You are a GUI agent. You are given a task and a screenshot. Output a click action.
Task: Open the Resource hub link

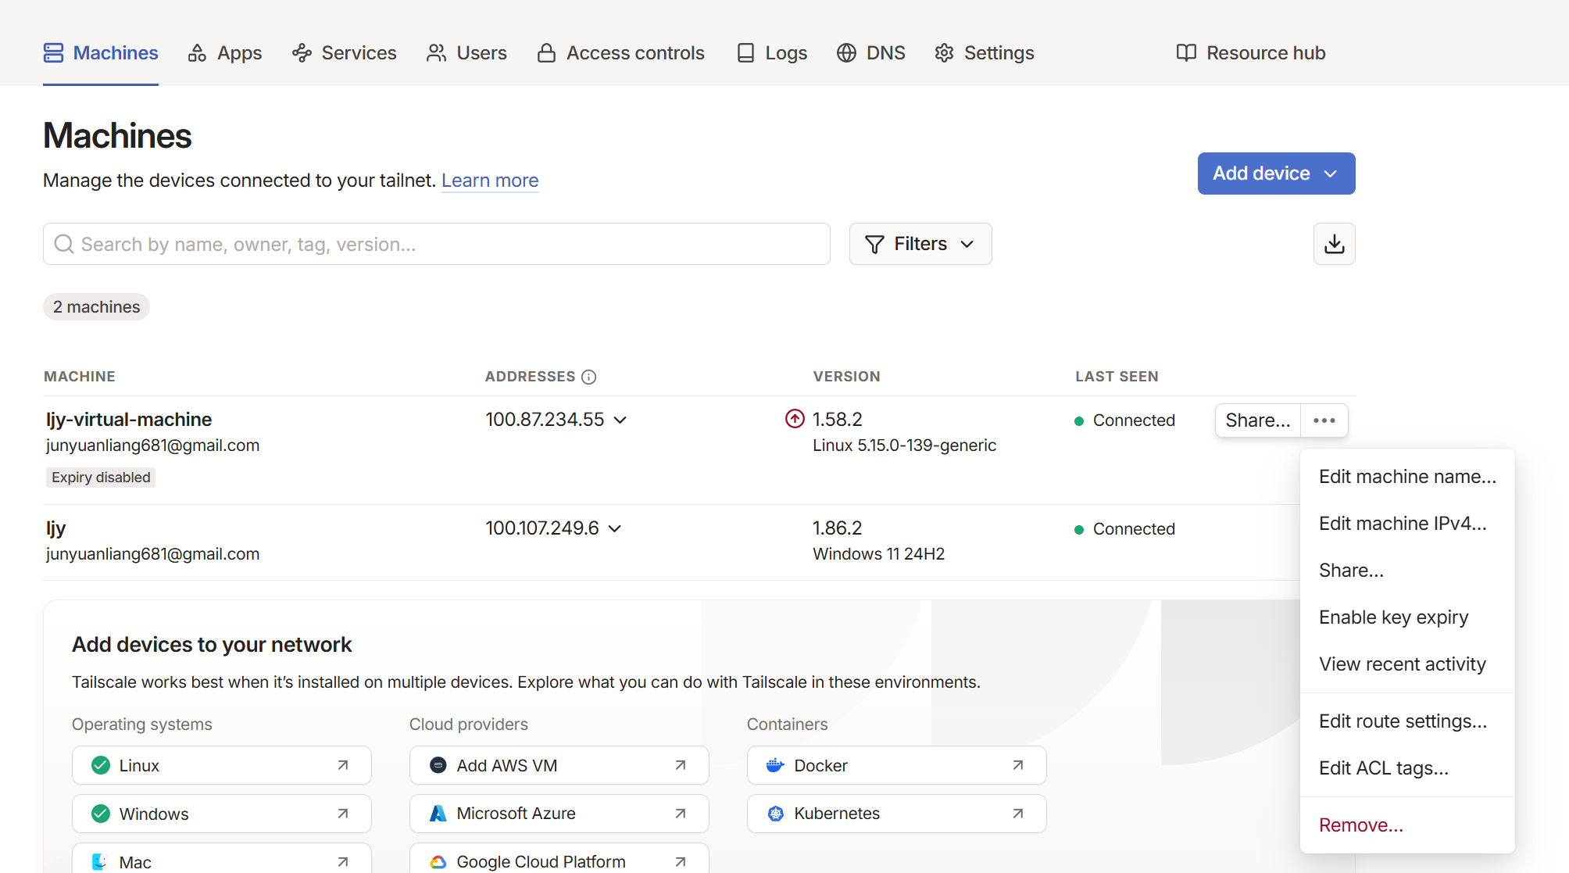click(1251, 52)
